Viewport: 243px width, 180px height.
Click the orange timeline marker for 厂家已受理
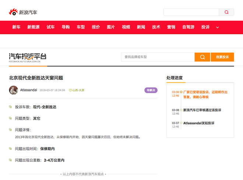tap(181, 92)
